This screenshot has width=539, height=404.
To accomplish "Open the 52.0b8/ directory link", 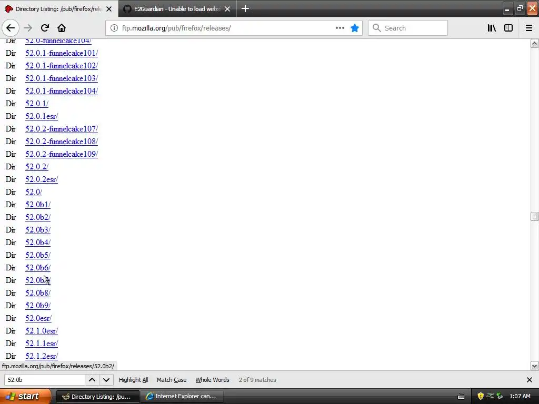I will [x=38, y=293].
